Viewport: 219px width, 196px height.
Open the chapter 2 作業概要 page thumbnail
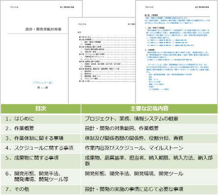tap(176, 52)
